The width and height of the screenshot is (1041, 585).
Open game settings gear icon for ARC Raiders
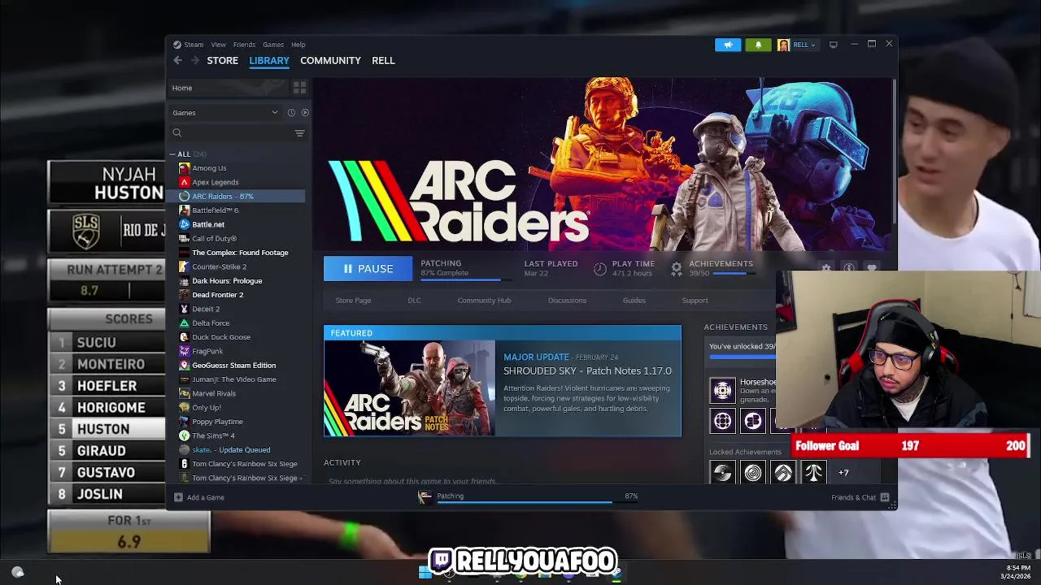click(826, 268)
